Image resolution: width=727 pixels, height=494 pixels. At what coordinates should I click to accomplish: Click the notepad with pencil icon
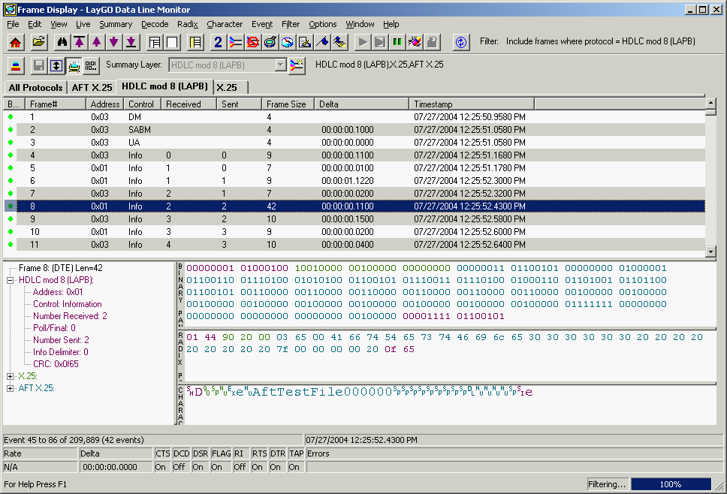click(x=305, y=42)
